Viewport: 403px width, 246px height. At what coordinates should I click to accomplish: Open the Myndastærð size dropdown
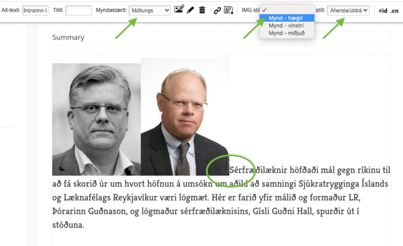(150, 10)
